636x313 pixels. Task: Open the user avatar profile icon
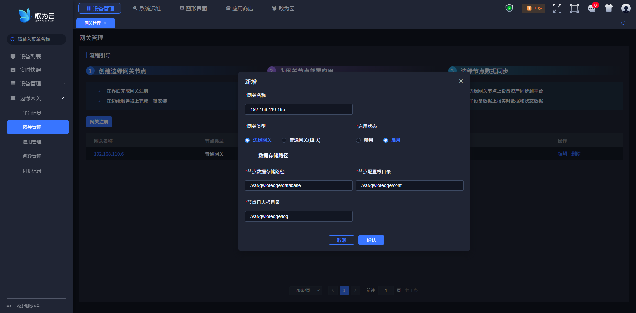pos(626,8)
